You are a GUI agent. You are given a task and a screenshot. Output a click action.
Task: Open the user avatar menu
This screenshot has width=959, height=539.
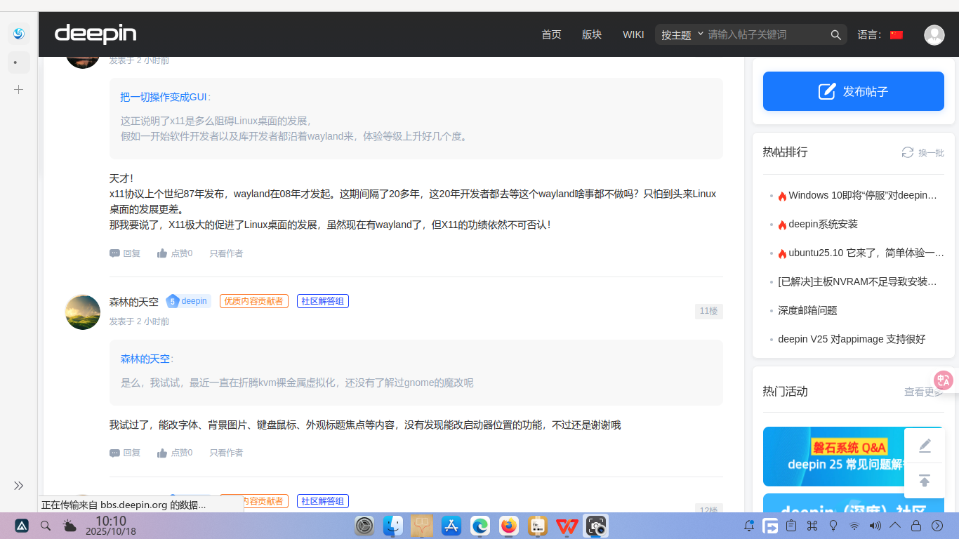tap(934, 34)
